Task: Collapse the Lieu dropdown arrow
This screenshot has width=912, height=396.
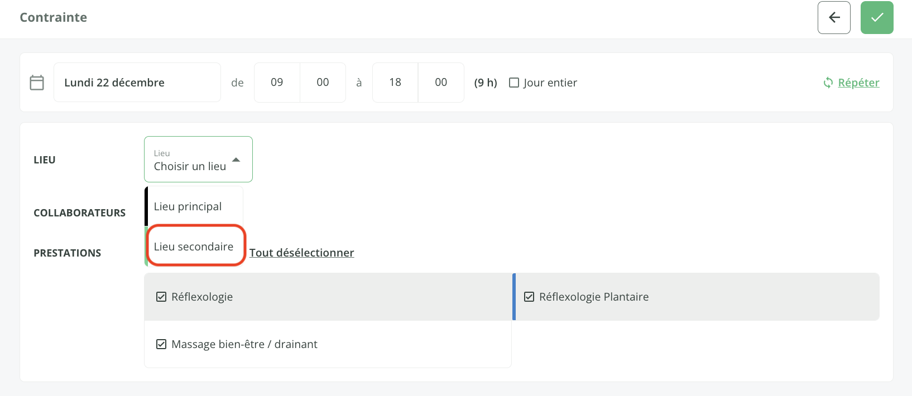Action: [236, 160]
